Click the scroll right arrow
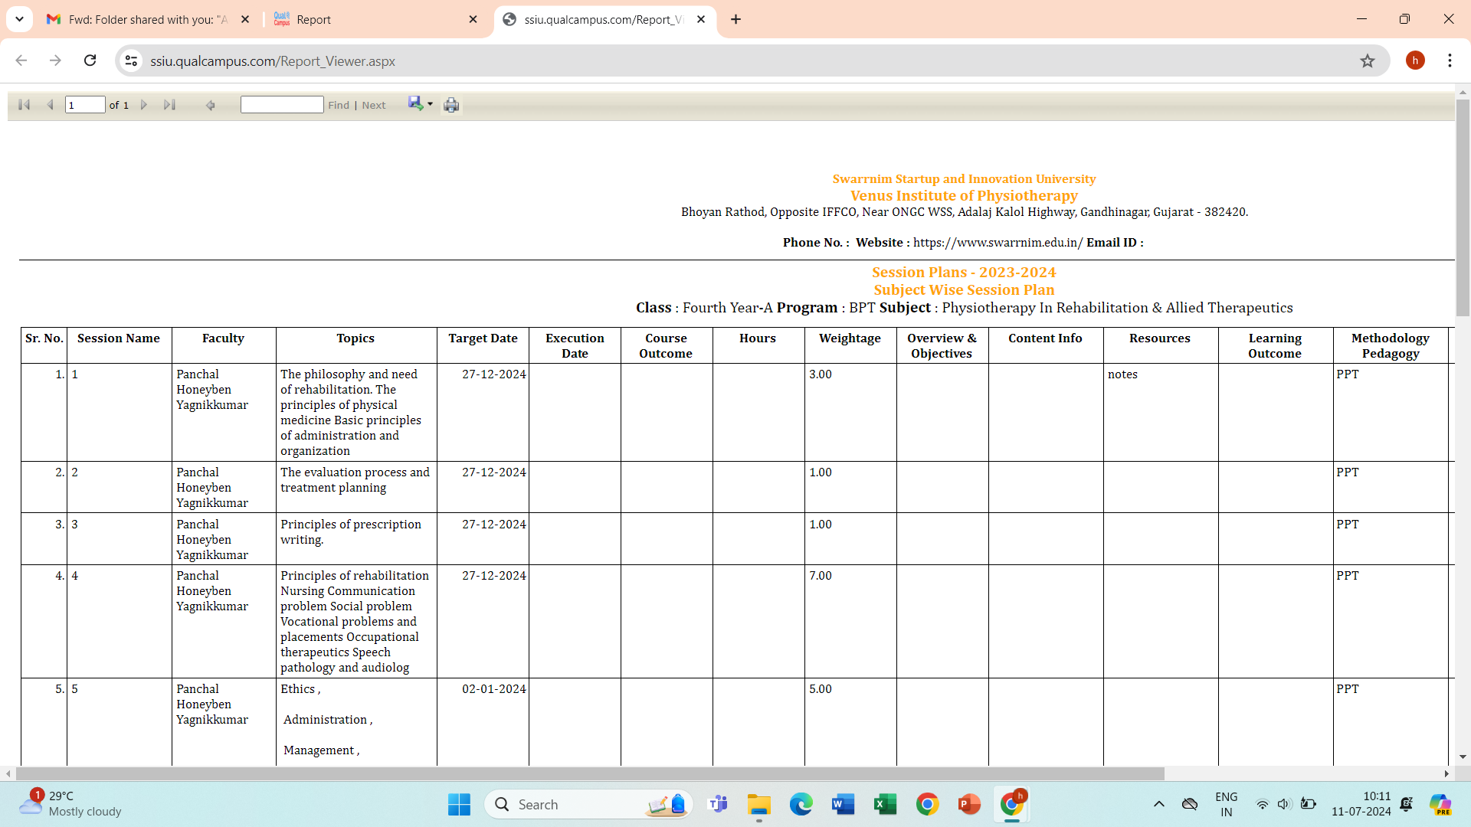Image resolution: width=1471 pixels, height=827 pixels. [x=1446, y=773]
